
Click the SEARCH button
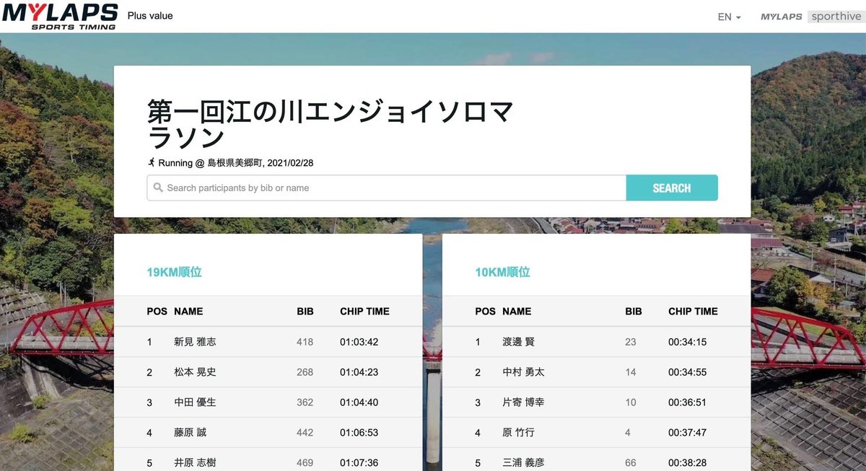(x=672, y=188)
